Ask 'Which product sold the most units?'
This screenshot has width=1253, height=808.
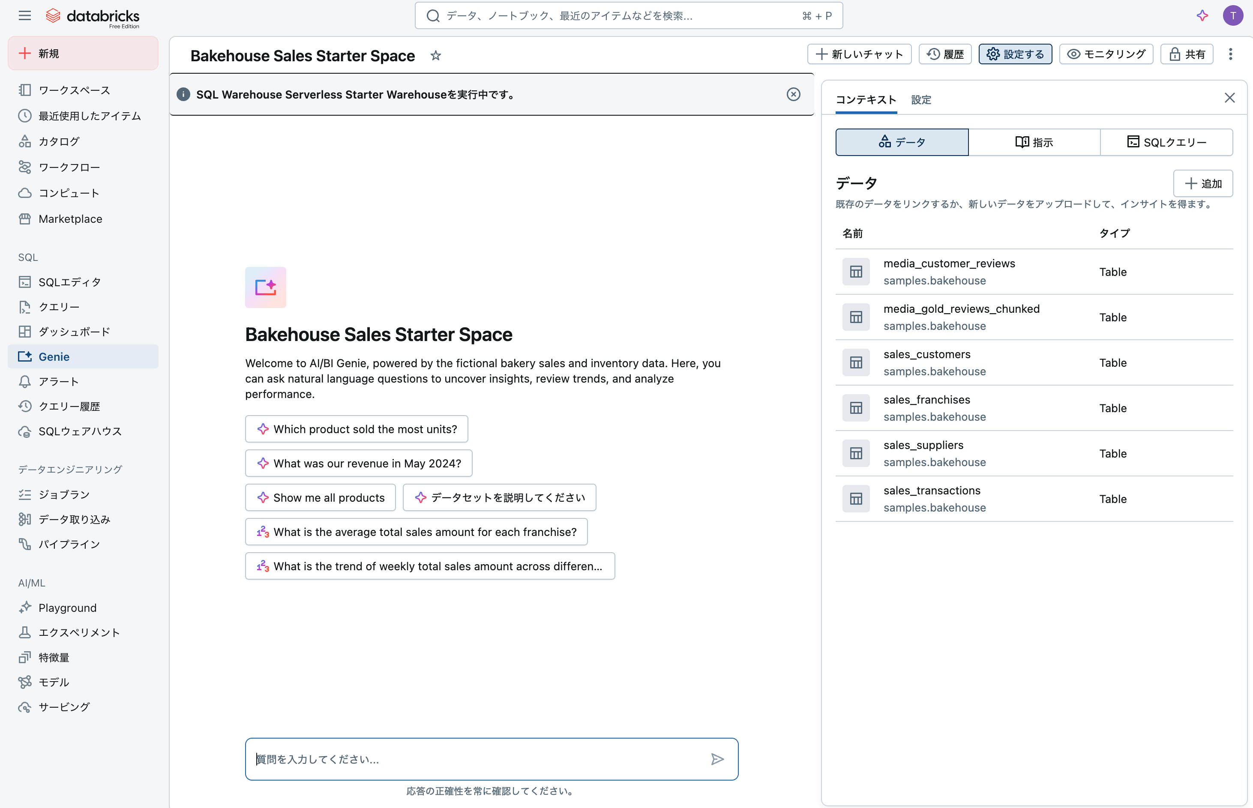click(x=357, y=429)
